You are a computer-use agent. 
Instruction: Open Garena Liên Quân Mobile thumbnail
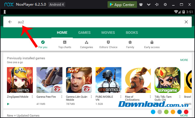point(79,80)
